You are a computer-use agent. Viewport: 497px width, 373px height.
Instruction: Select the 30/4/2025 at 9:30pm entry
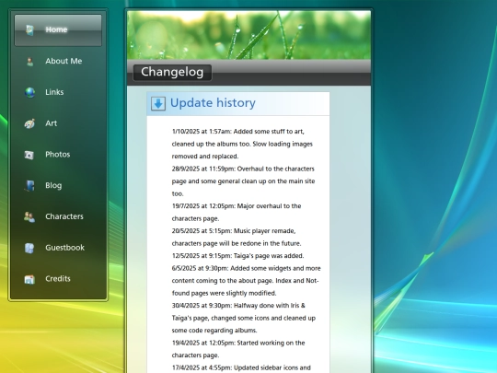244,318
